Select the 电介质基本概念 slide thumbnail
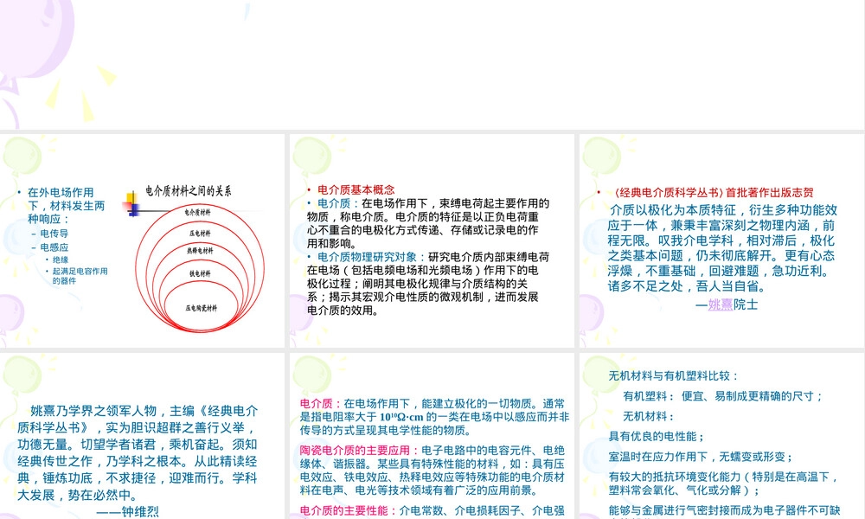 click(x=432, y=240)
